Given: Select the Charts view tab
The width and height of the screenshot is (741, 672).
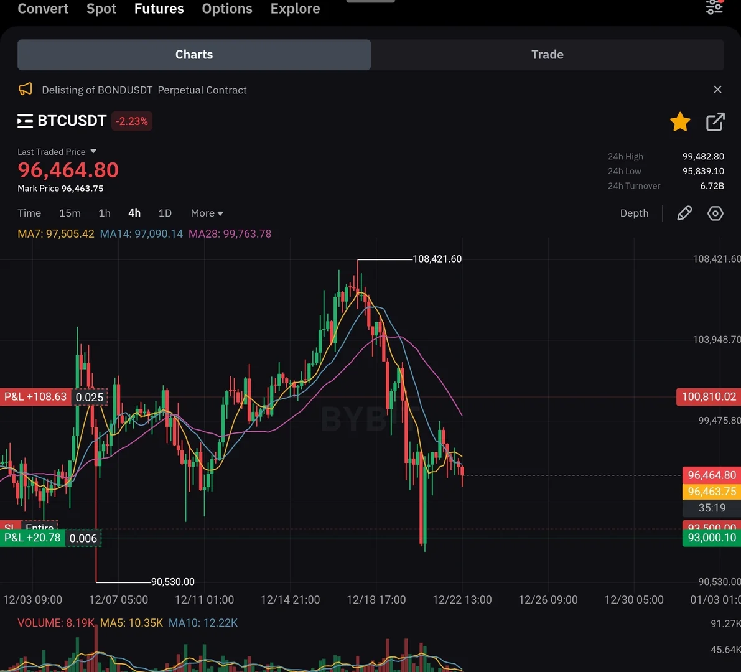Looking at the screenshot, I should click(194, 55).
